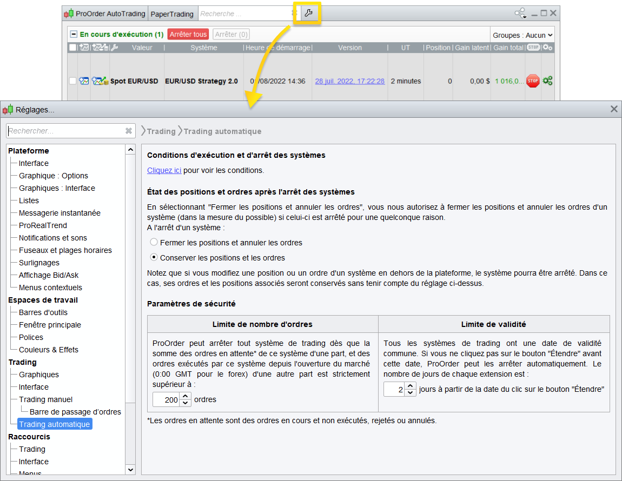Select Conserver les positions et les ordres

(x=154, y=257)
